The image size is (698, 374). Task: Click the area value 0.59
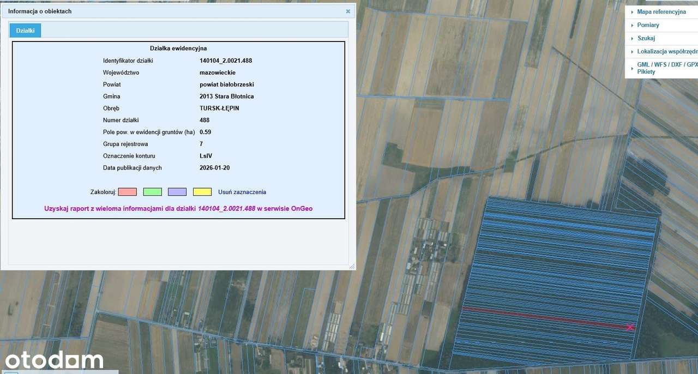click(x=206, y=132)
